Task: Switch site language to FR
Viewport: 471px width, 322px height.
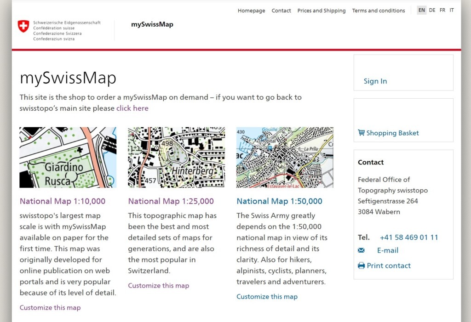Action: (442, 10)
